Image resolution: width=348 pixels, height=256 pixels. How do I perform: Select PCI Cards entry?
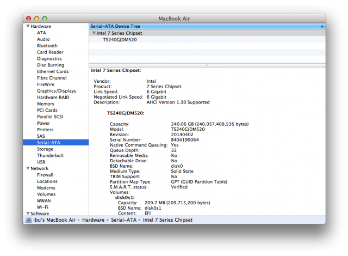pos(47,110)
